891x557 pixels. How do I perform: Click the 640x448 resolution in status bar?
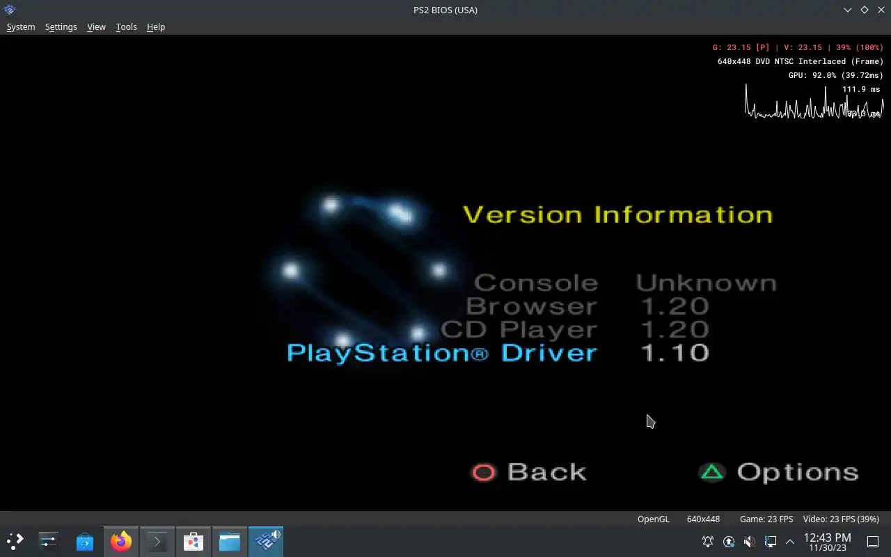click(x=703, y=519)
